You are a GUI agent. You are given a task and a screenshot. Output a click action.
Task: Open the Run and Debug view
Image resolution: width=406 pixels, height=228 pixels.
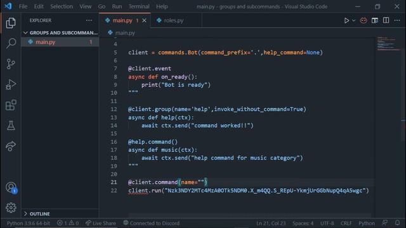tap(11, 84)
